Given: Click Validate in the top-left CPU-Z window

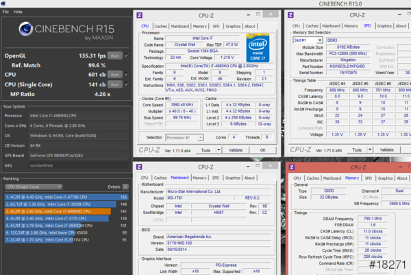Looking at the screenshot, I should click(236, 150).
